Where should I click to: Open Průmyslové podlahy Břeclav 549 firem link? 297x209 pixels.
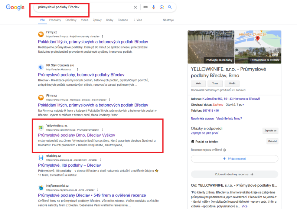92,195
